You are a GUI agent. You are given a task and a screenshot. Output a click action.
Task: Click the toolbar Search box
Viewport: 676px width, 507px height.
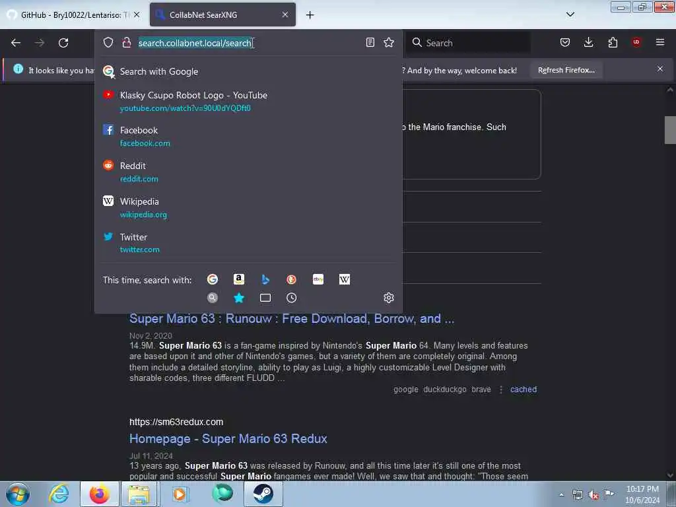(469, 43)
